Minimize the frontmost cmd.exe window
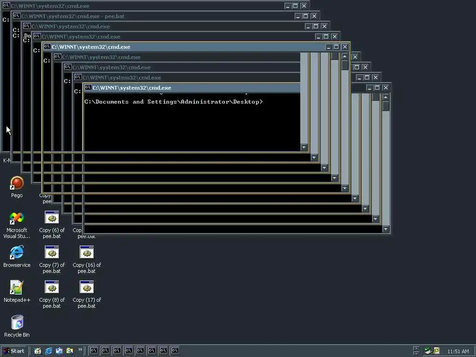This screenshot has height=357, width=476. (370, 88)
